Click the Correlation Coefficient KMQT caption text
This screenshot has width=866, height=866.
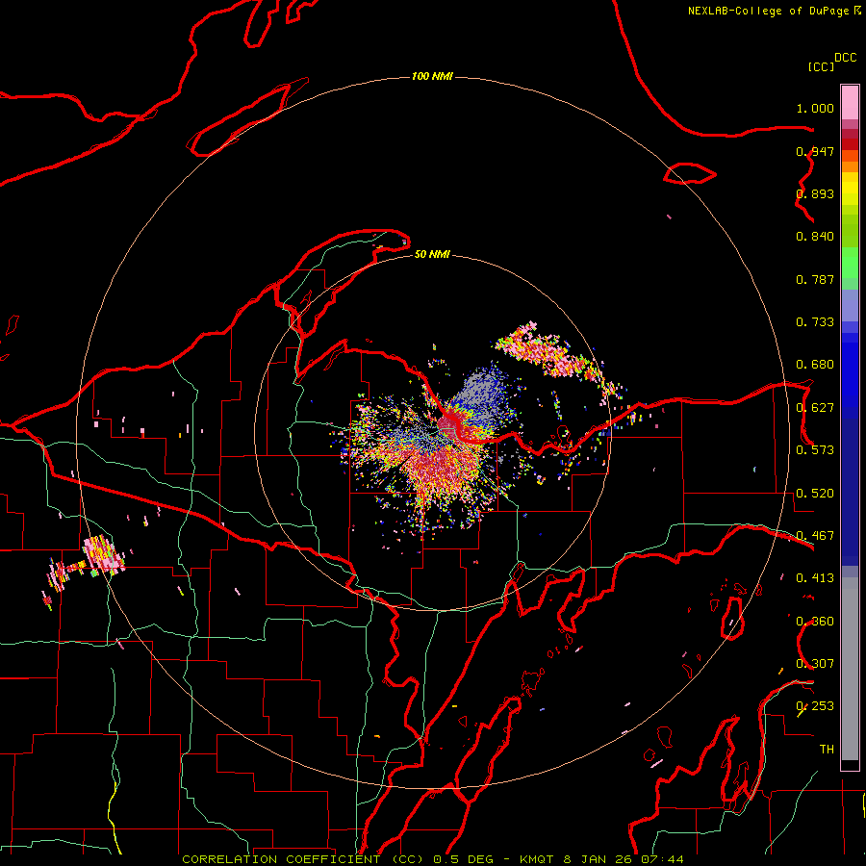click(432, 859)
